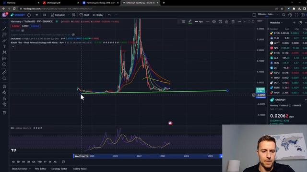
Task: Set range to 1Y
Action: coord(45,162)
